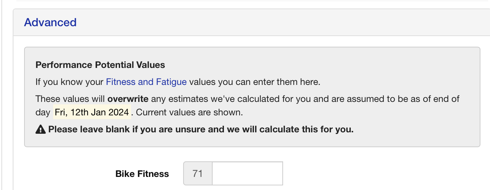
Task: Focus the Bike Fitness input field
Action: click(247, 173)
